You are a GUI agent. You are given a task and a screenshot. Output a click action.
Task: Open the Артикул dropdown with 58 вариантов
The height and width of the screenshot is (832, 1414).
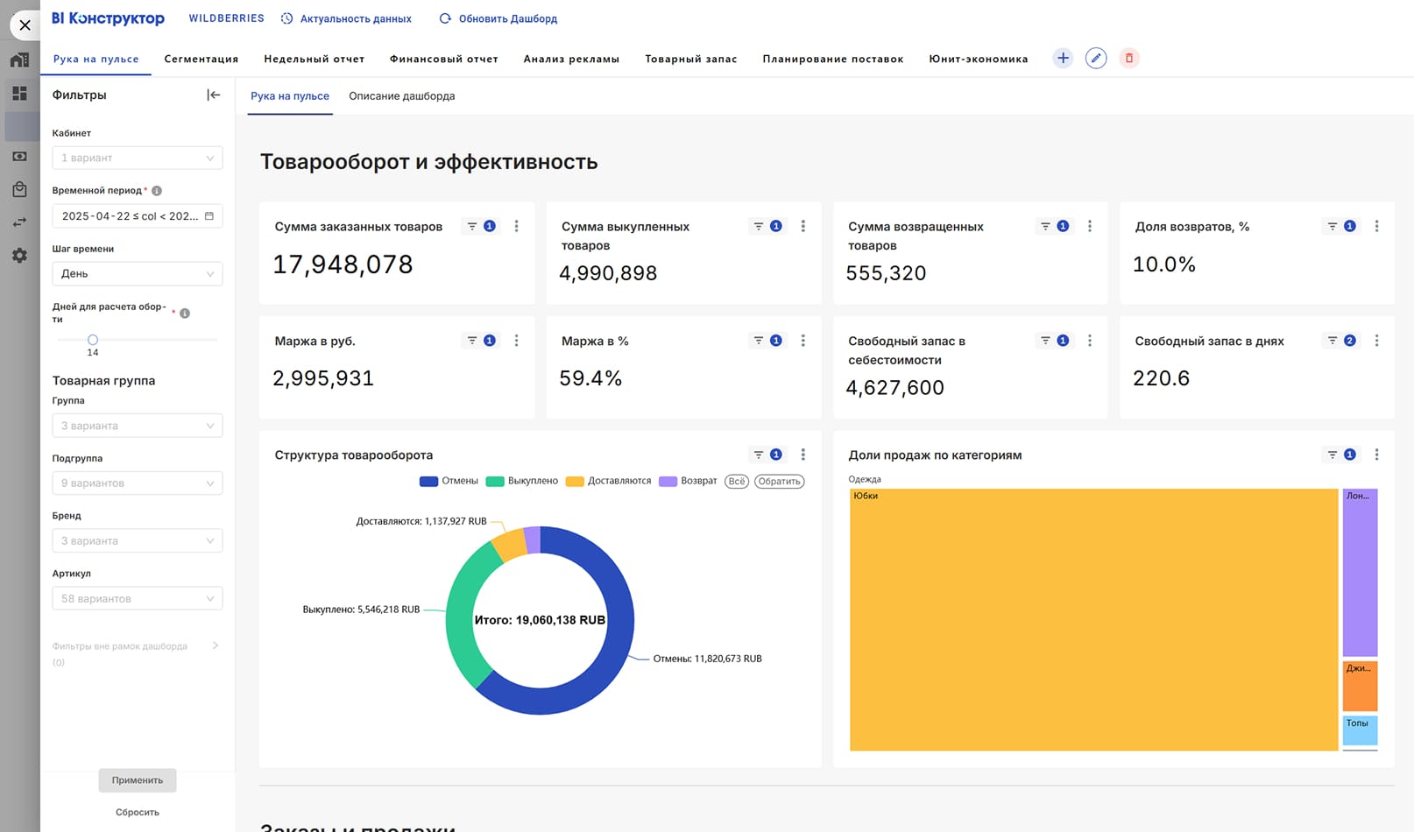tap(137, 598)
